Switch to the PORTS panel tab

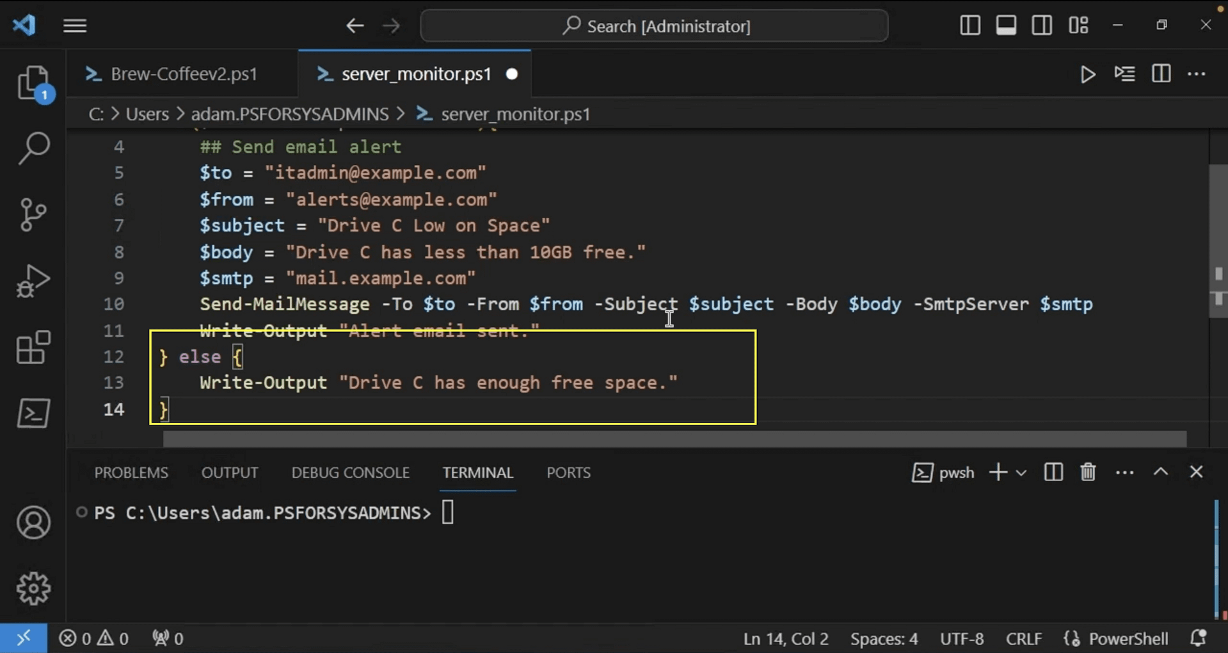coord(568,473)
